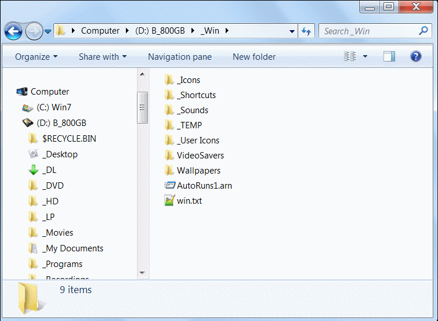
Task: Click the _Icons folder icon
Action: coord(169,80)
